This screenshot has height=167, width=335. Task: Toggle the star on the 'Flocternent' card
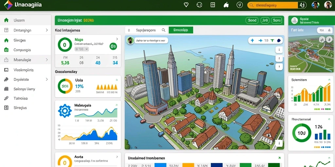point(329,119)
